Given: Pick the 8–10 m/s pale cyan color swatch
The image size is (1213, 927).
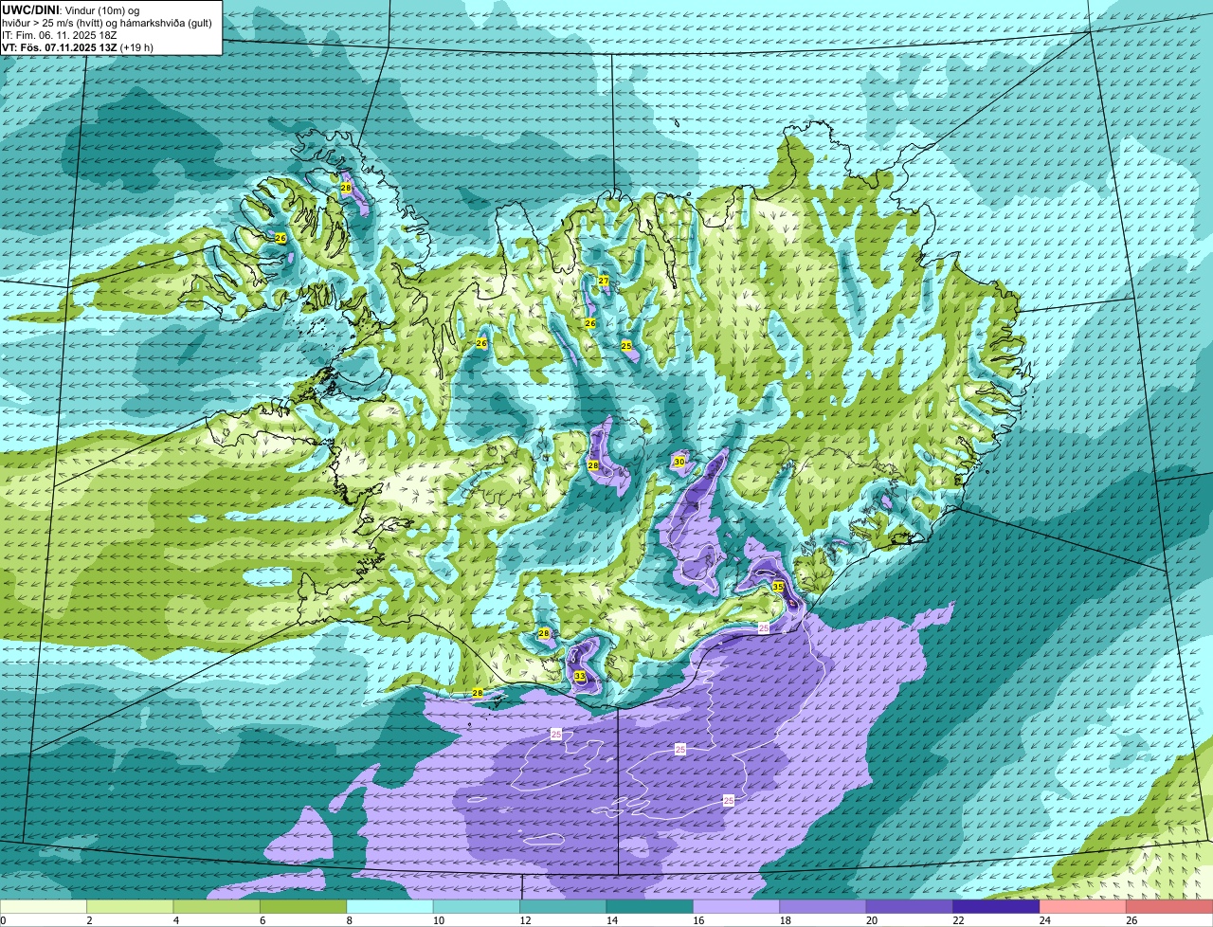Looking at the screenshot, I should point(389,907).
